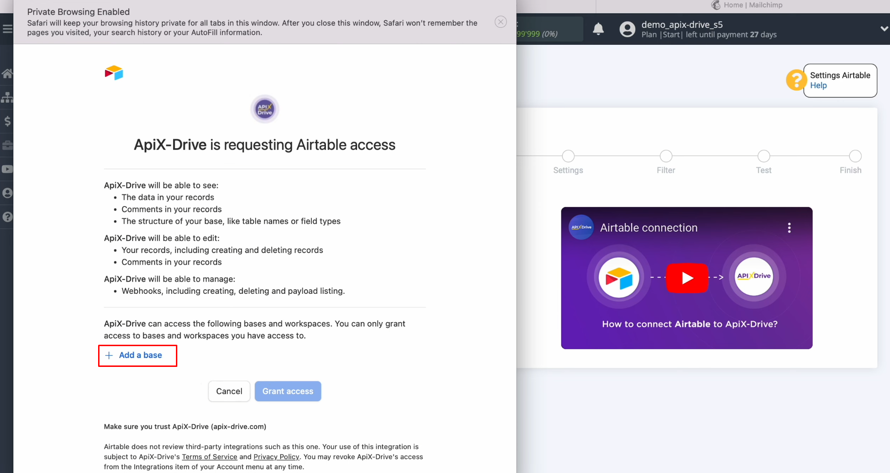Select the Home icon in the sidebar

click(7, 73)
